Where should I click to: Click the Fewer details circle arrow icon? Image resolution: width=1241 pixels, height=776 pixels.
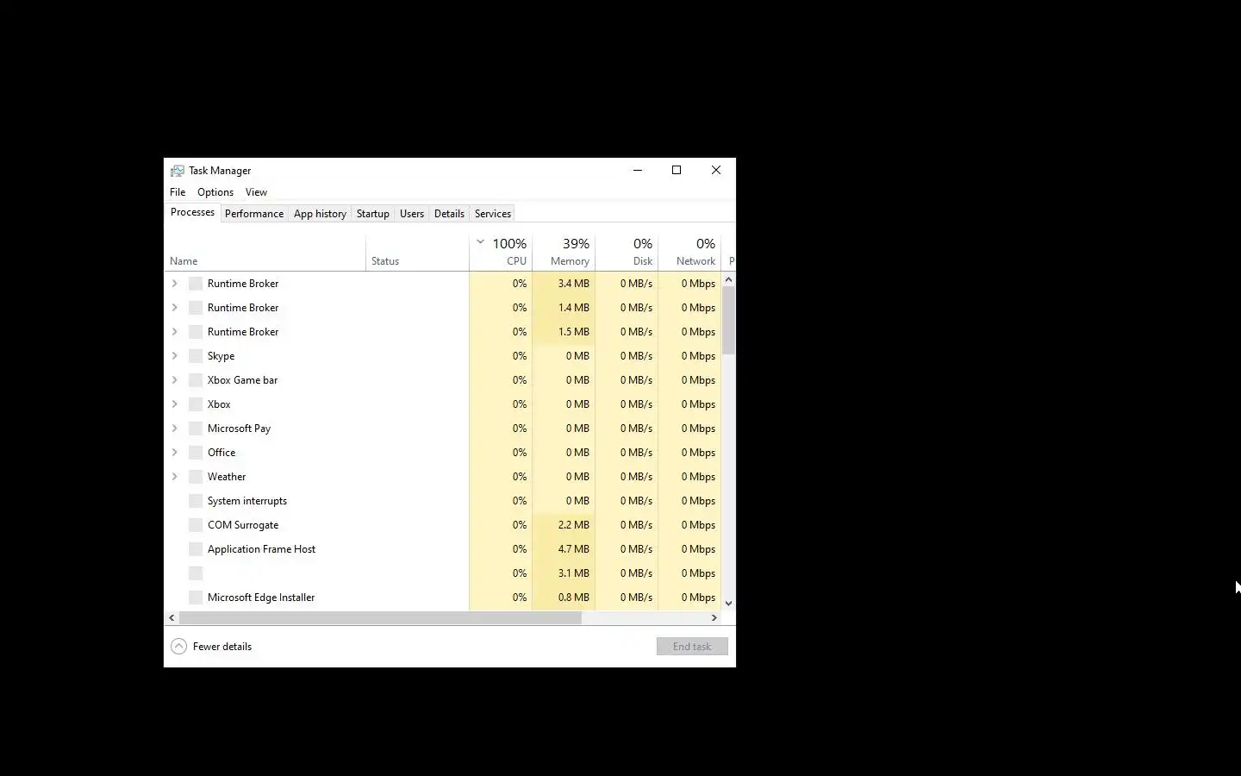tap(178, 647)
